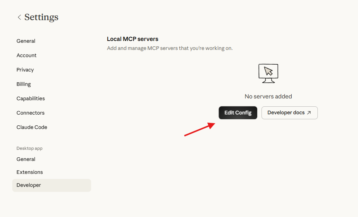Screen dimensions: 358x217
Task: Open General under Desktop app
Action: [26, 159]
